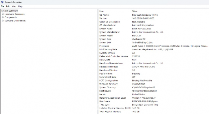Screen dimensions: 209x114
Task: Expand the Software Environment plus box
Action: (x=3, y=21)
